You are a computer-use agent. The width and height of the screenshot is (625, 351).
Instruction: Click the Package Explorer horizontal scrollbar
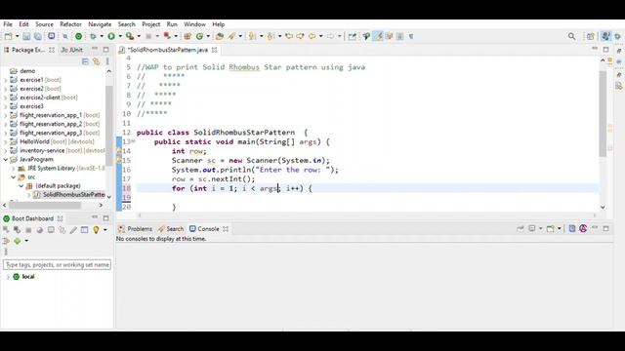(45, 205)
